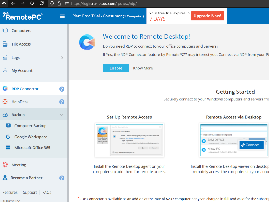The height and width of the screenshot is (202, 269).
Task: Click the Set Up Remote Access thumbnail
Action: pos(129,140)
